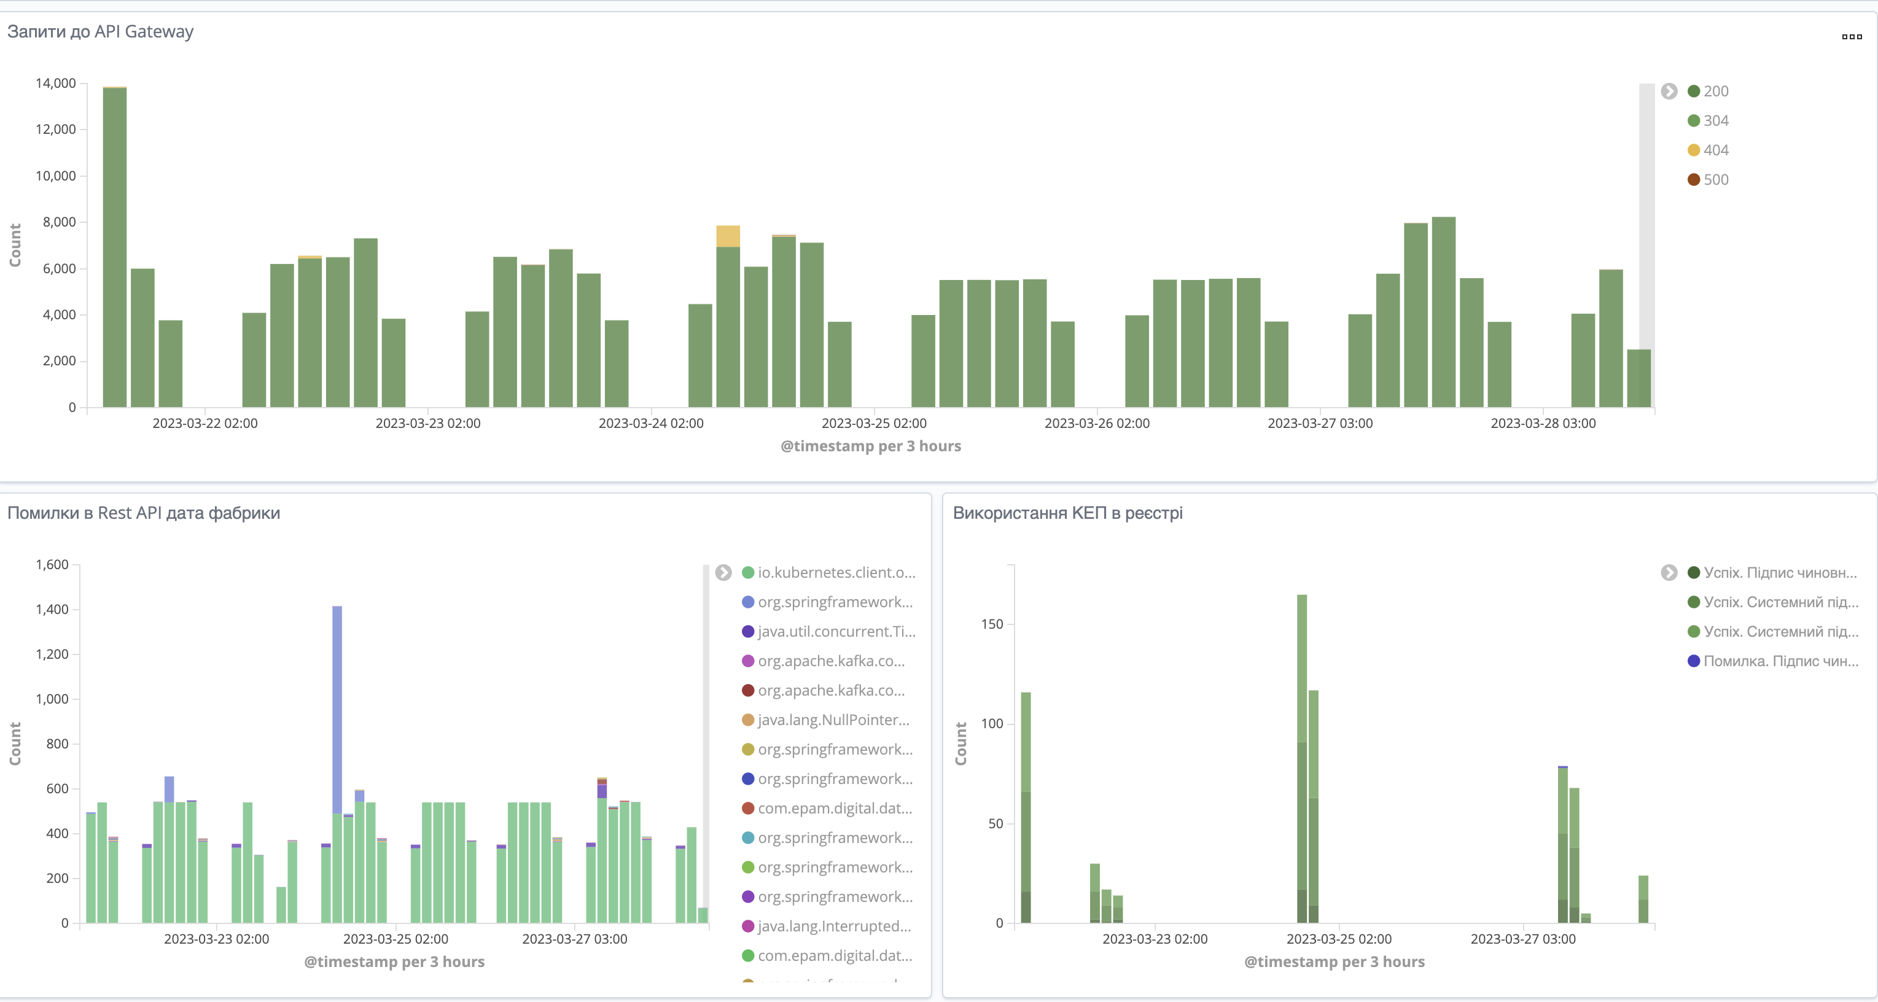The width and height of the screenshot is (1878, 1002).
Task: Click the large yellow 404 segment on 2023-03-24
Action: click(x=728, y=236)
